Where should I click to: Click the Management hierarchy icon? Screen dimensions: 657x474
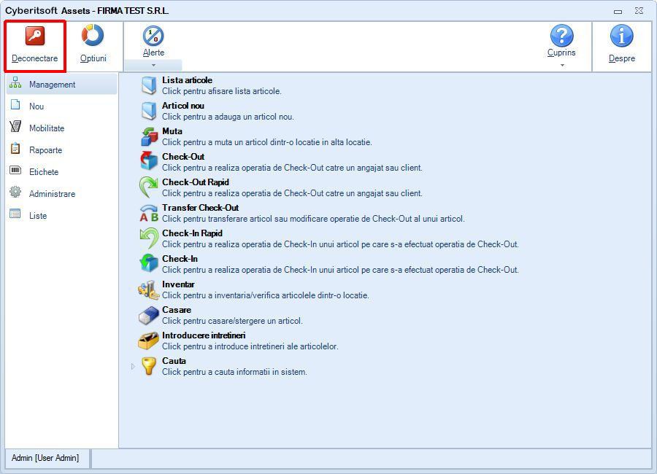[x=15, y=82]
